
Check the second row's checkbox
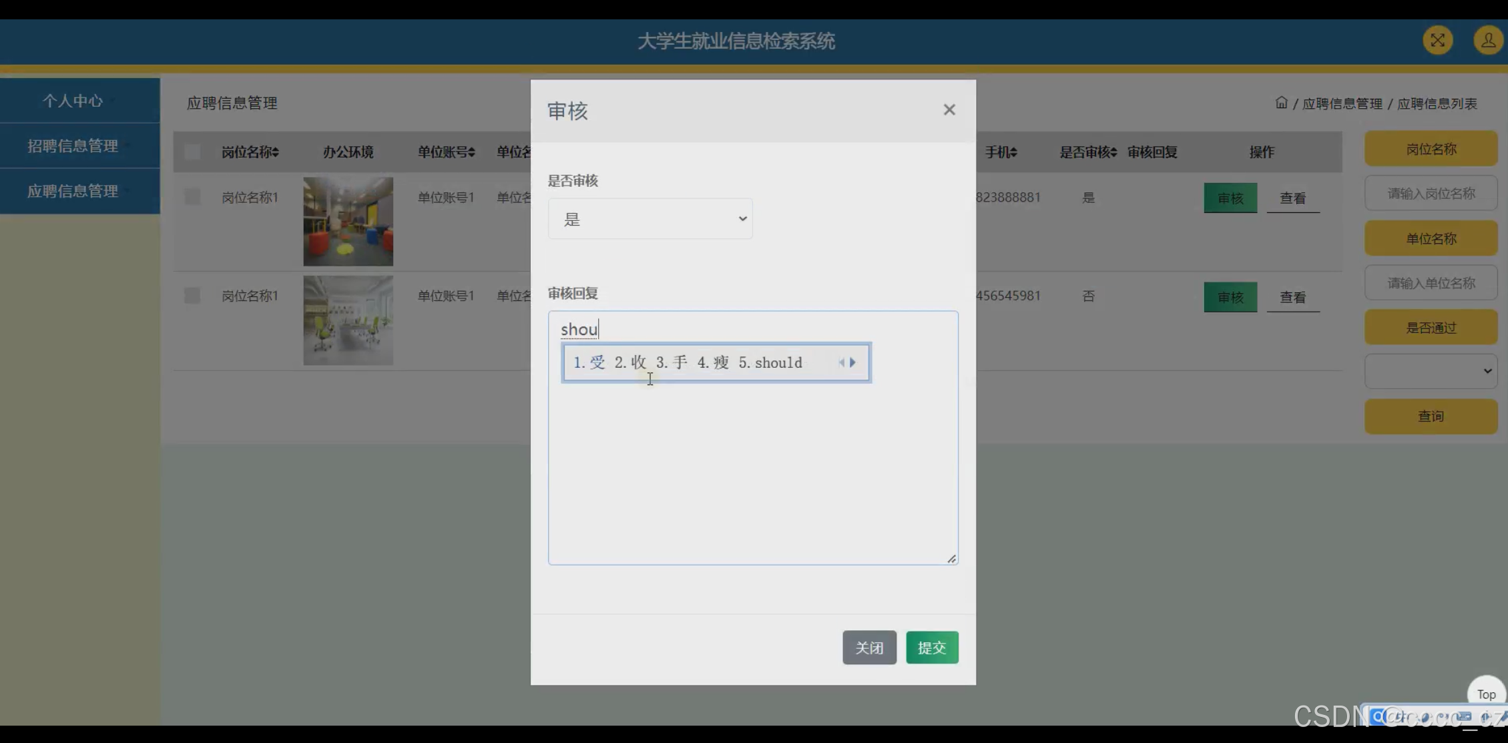[192, 296]
